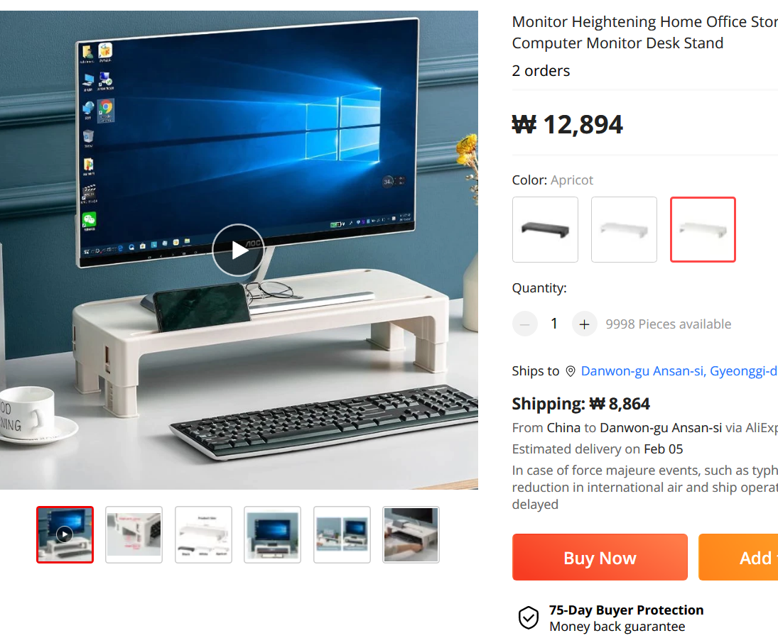Screen dimensions: 778x638
Task: Open second gallery thumbnail showing stand closeup
Action: (134, 535)
